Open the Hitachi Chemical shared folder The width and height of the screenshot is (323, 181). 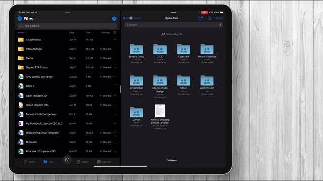[207, 49]
